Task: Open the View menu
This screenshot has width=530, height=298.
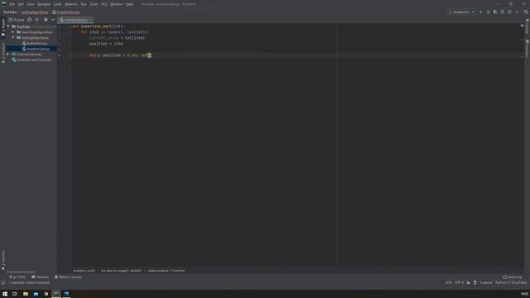Action: point(31,4)
